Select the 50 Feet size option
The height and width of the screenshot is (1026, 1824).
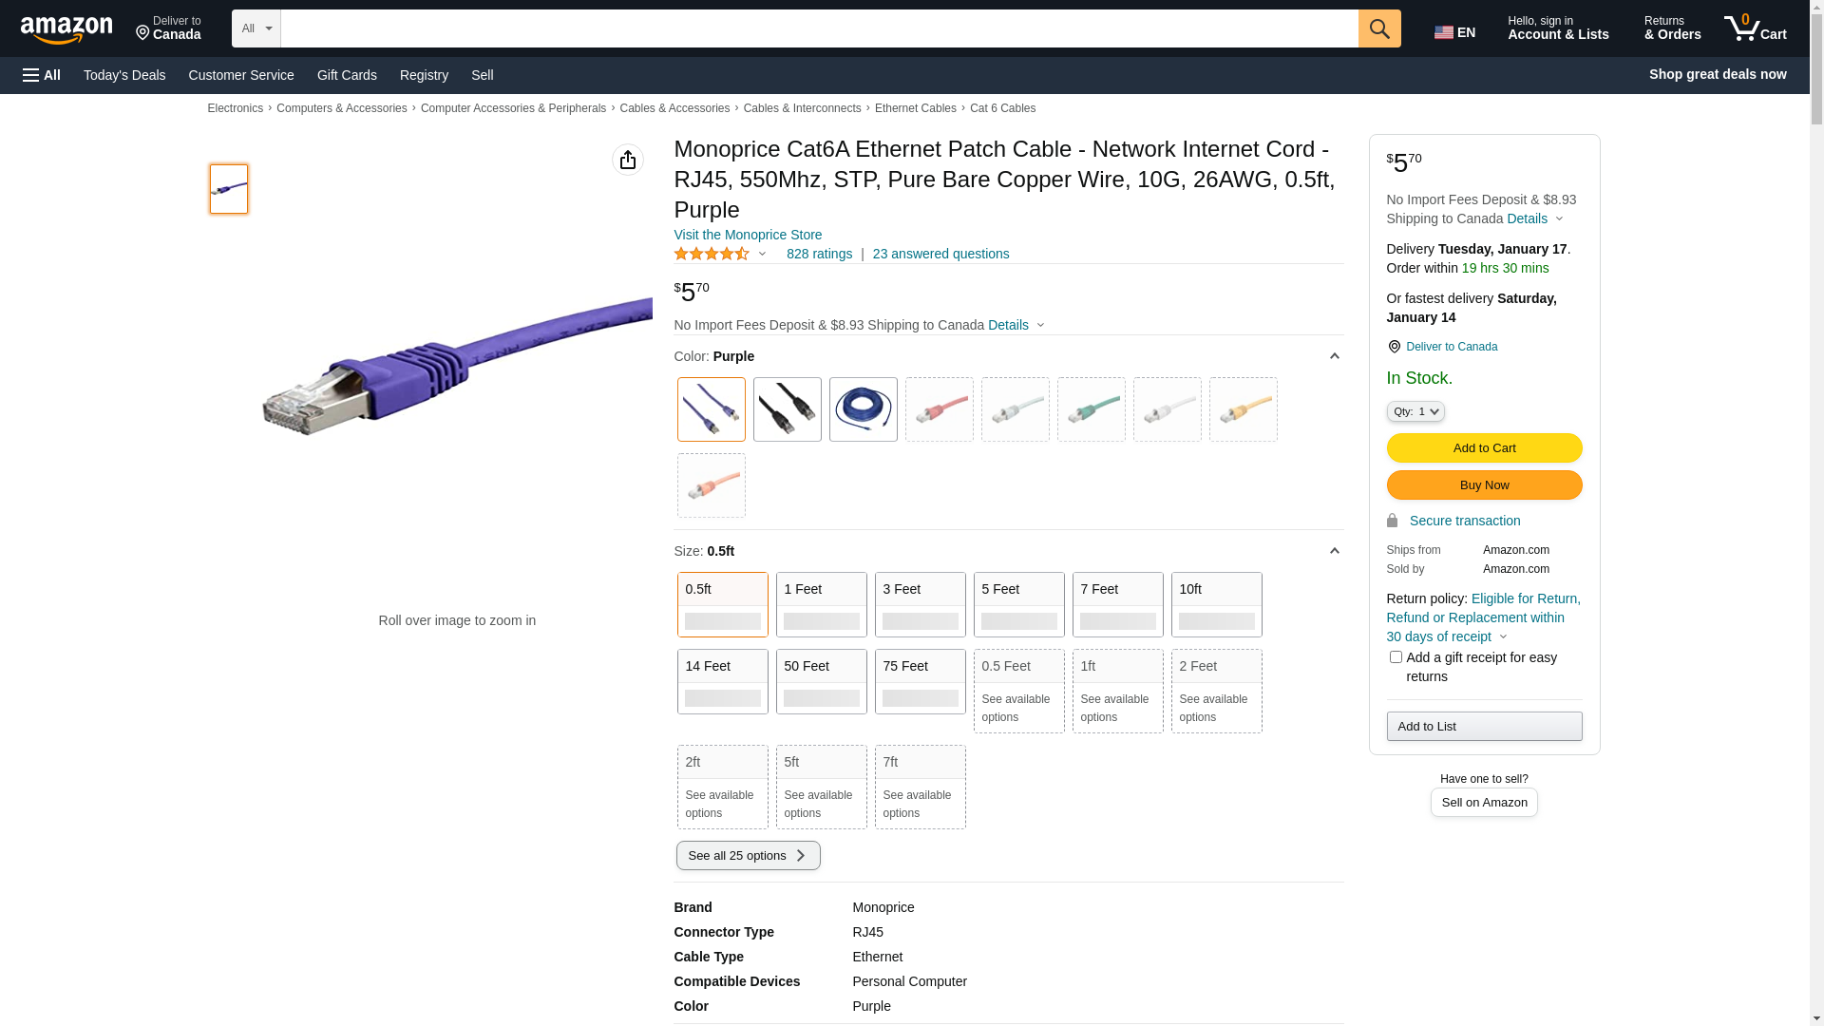[x=821, y=681]
